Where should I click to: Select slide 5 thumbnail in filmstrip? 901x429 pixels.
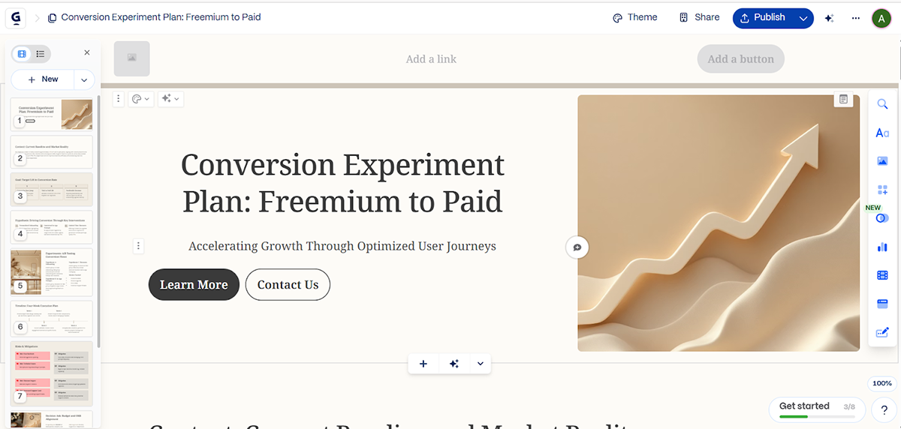[52, 271]
